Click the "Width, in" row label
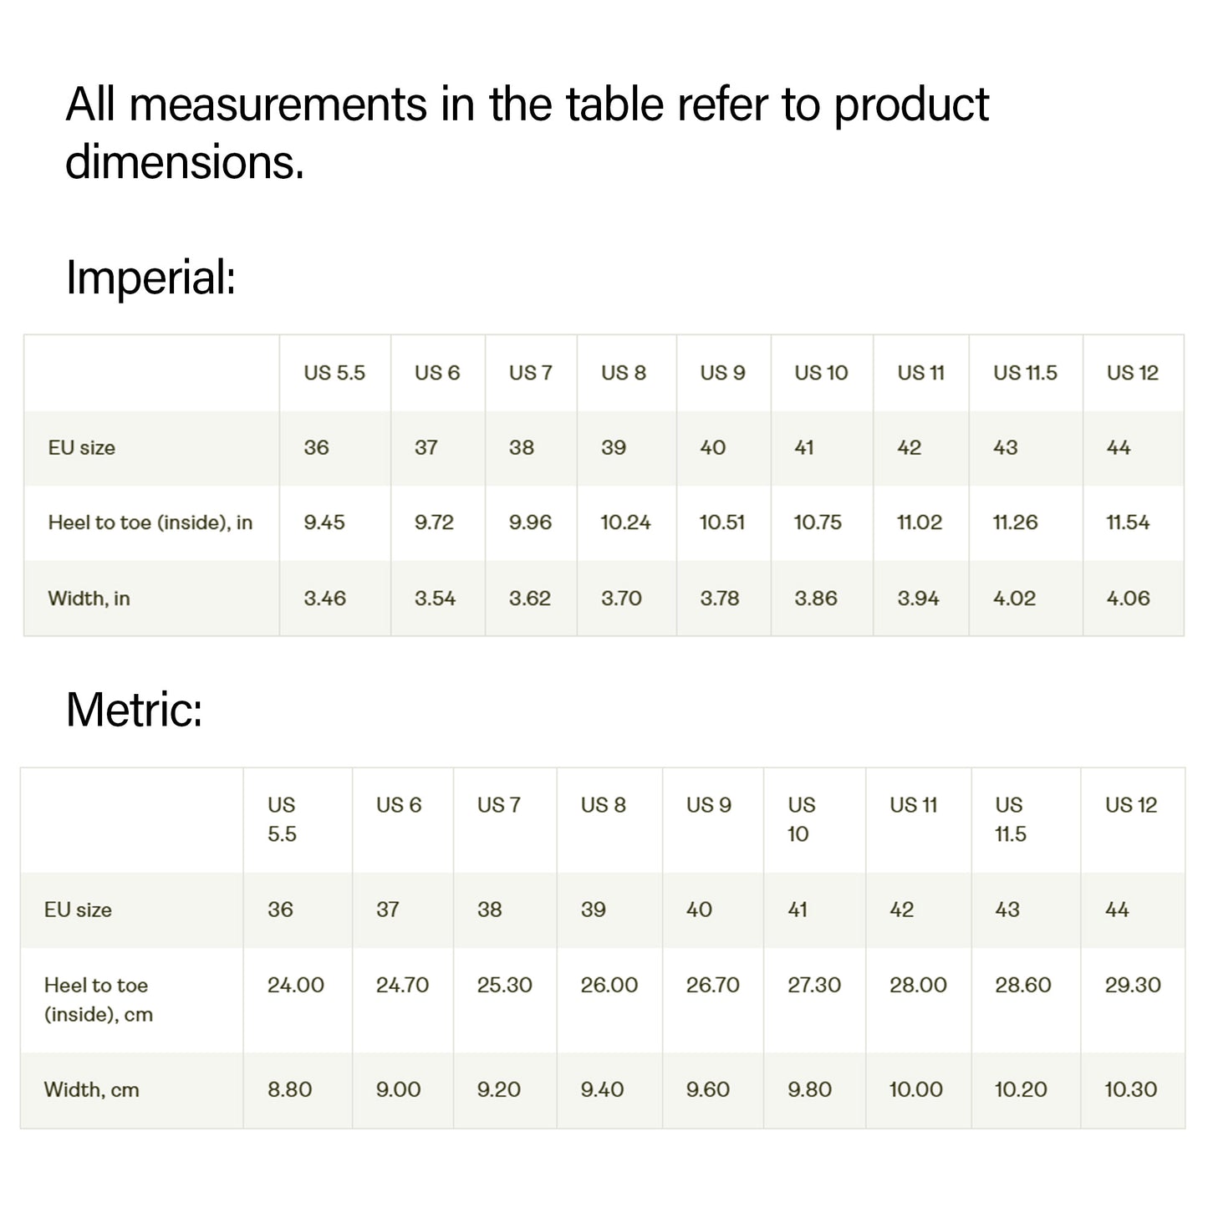Image resolution: width=1208 pixels, height=1208 pixels. (89, 599)
